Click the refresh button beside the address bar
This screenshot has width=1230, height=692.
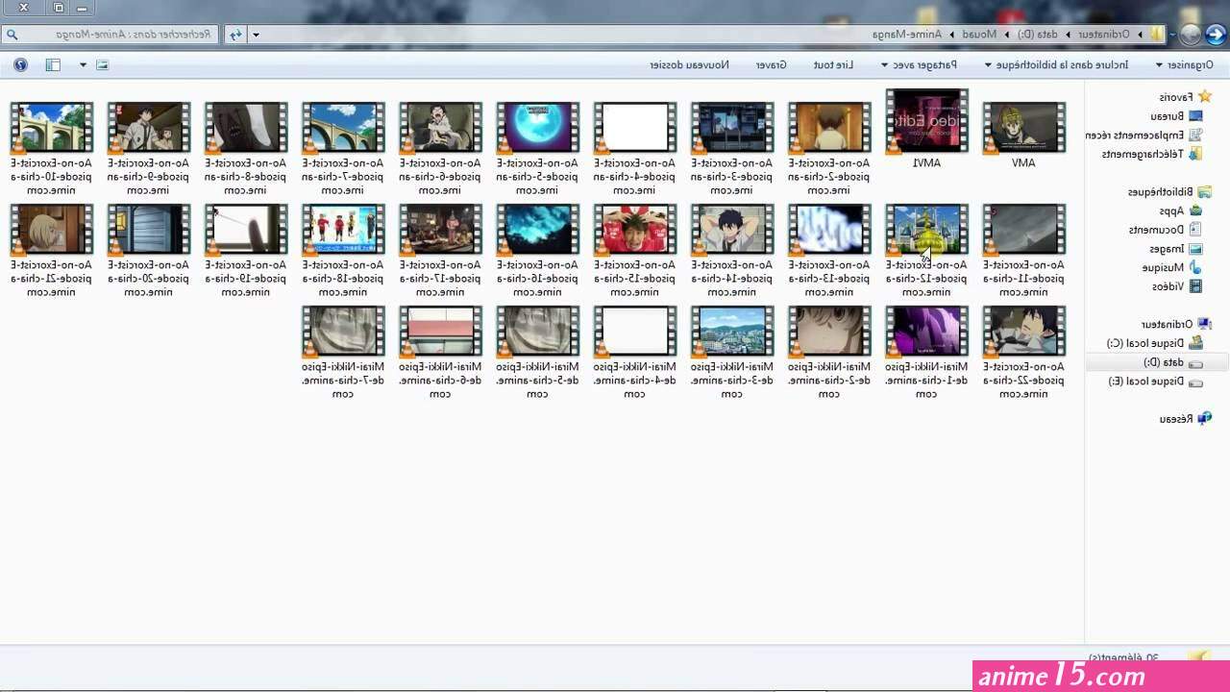234,35
